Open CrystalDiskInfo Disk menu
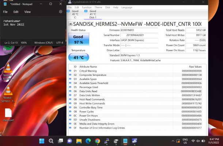This screenshot has height=146, width=223. click(x=107, y=7)
